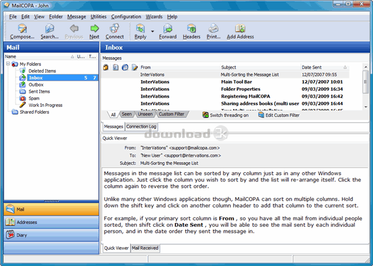
Task: Switch to the Messages tab
Action: (114, 127)
